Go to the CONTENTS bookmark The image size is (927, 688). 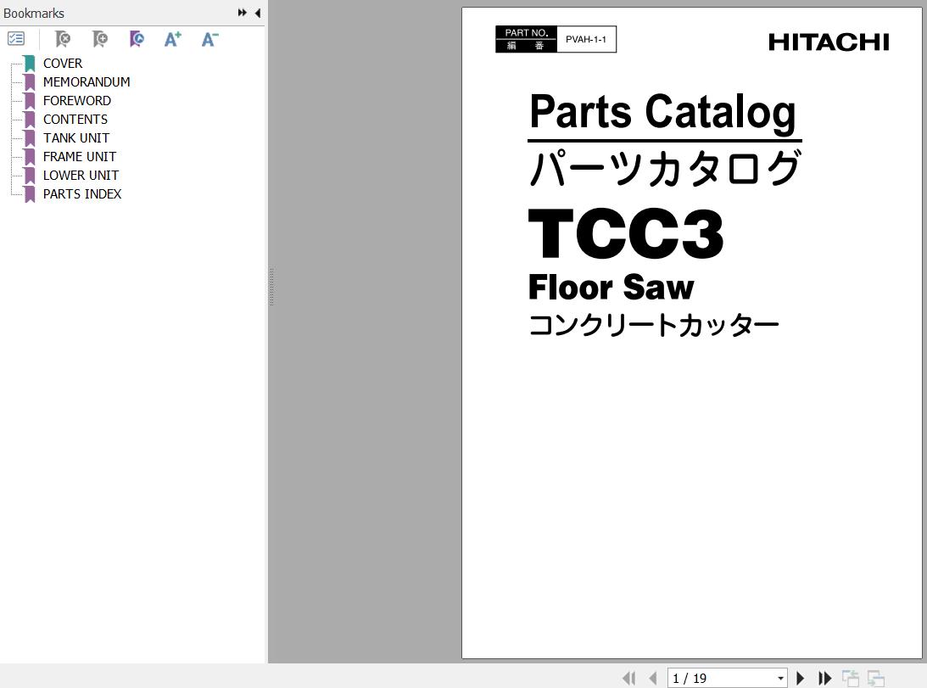[x=75, y=120]
